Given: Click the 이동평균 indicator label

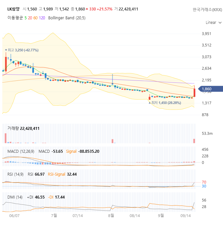Looking at the screenshot, I should coord(15,18).
